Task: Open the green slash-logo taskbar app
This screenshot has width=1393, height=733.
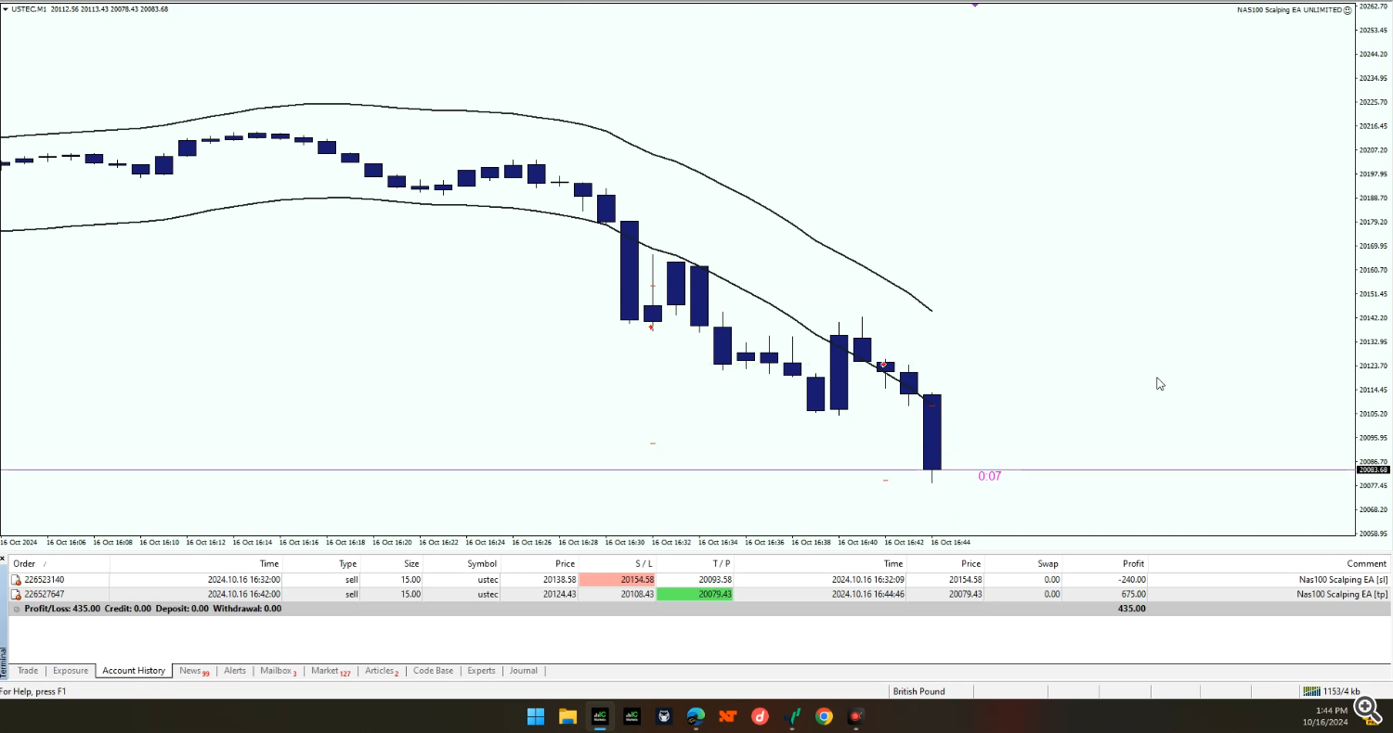Action: (x=792, y=716)
